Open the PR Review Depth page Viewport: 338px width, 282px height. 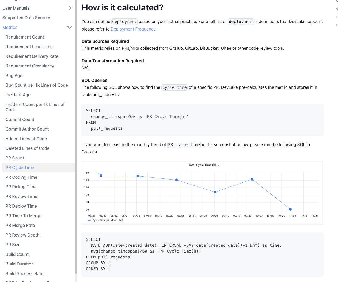point(22,235)
